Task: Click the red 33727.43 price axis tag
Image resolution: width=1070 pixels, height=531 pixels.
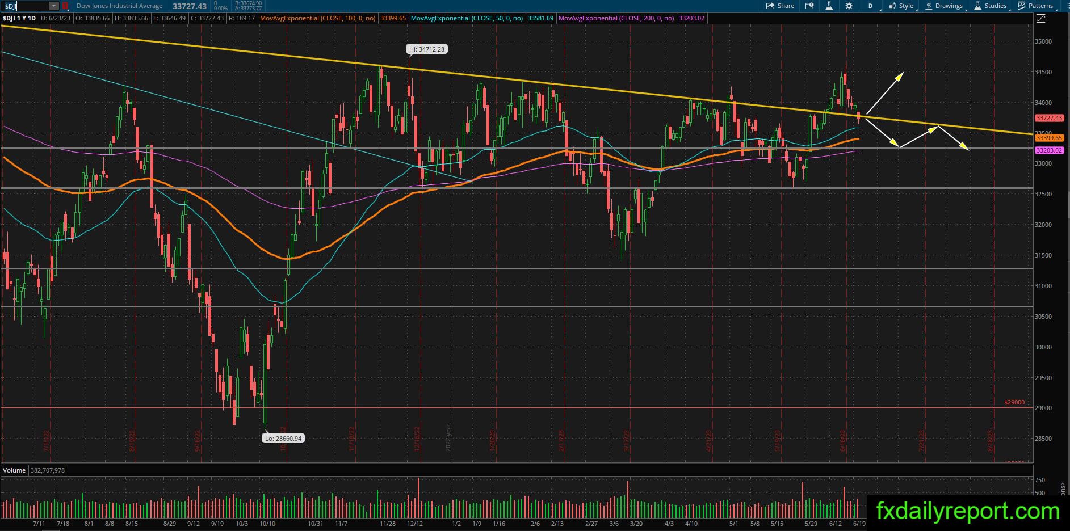Action: click(x=1048, y=118)
